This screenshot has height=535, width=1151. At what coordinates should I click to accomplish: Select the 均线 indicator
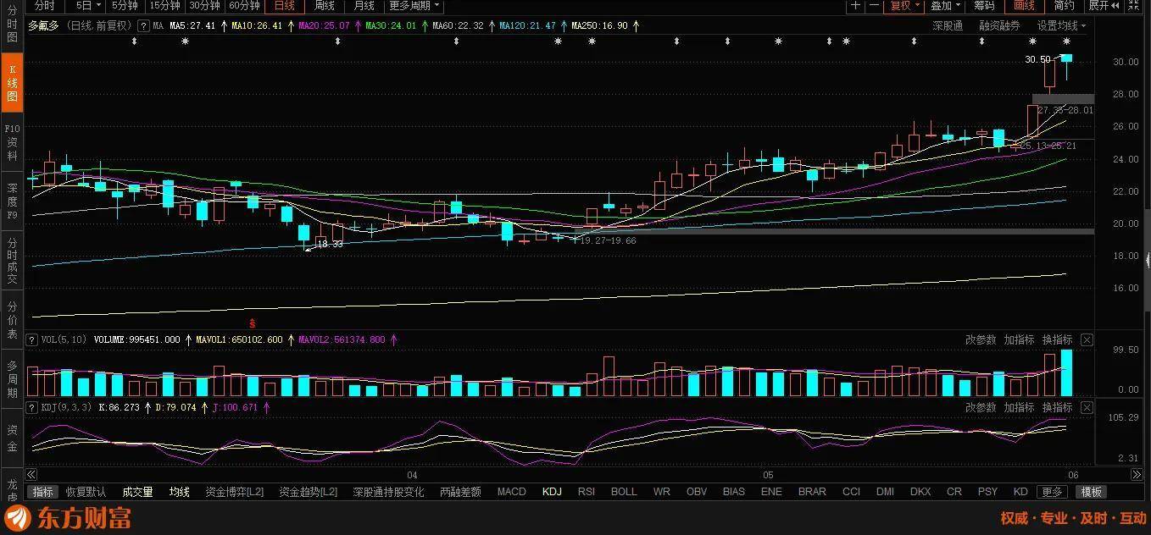click(179, 492)
